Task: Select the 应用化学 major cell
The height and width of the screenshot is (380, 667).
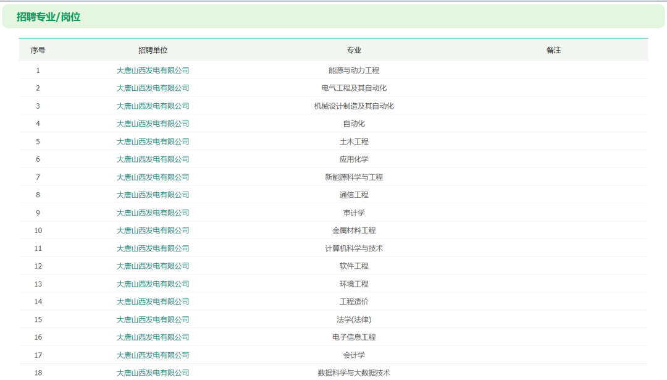Action: pyautogui.click(x=354, y=159)
